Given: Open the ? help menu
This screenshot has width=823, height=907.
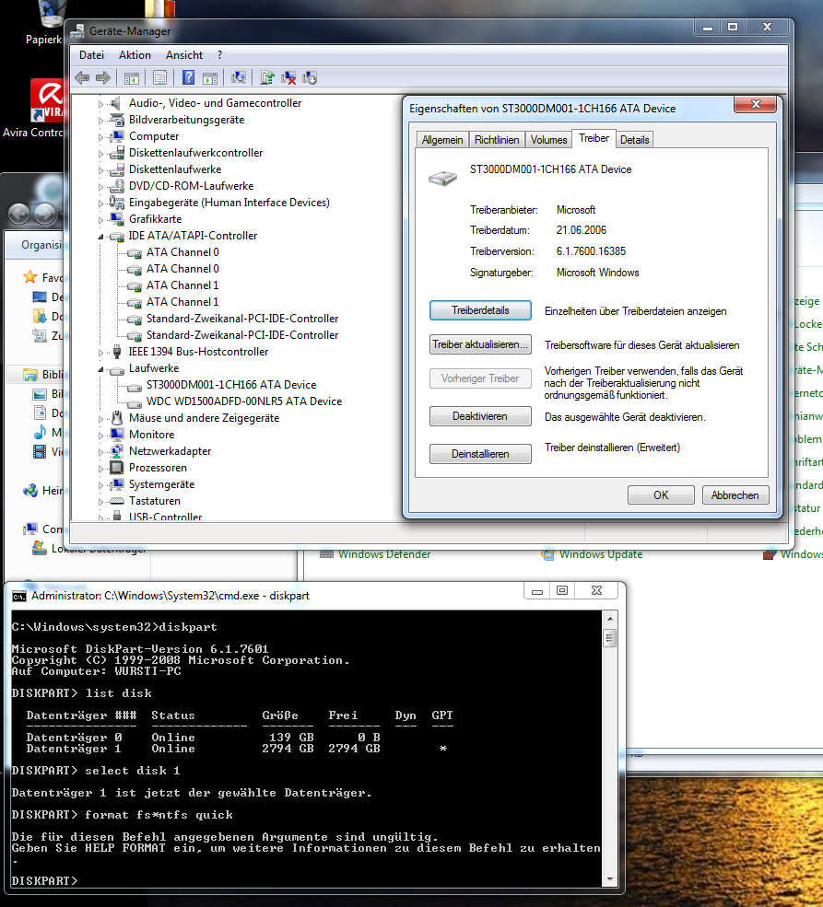Looking at the screenshot, I should pos(219,55).
